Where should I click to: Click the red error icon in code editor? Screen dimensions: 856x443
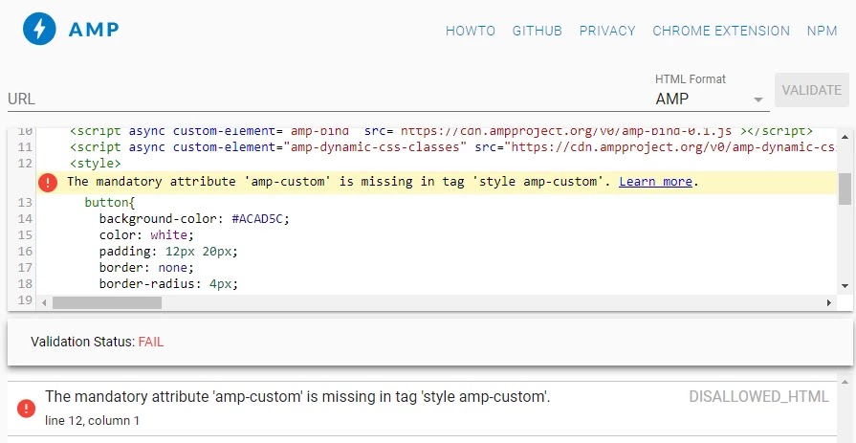tap(48, 183)
